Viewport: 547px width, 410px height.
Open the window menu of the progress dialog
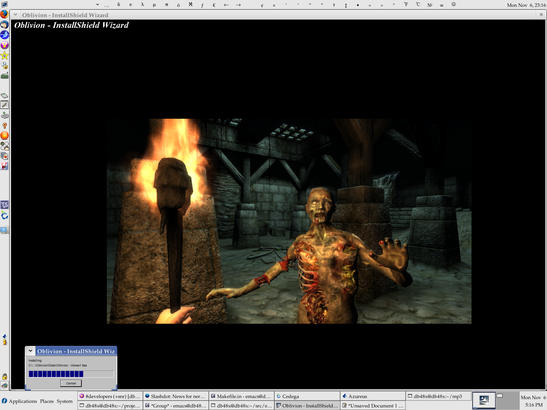coord(30,351)
